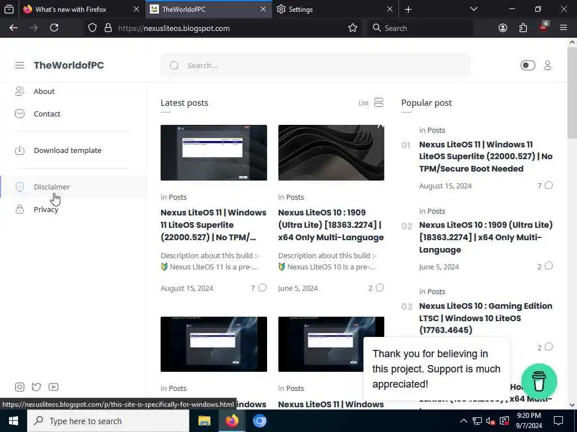Screen dimensions: 577x432
Task: Open the blue circular browser taskbar icon
Action: click(x=259, y=421)
